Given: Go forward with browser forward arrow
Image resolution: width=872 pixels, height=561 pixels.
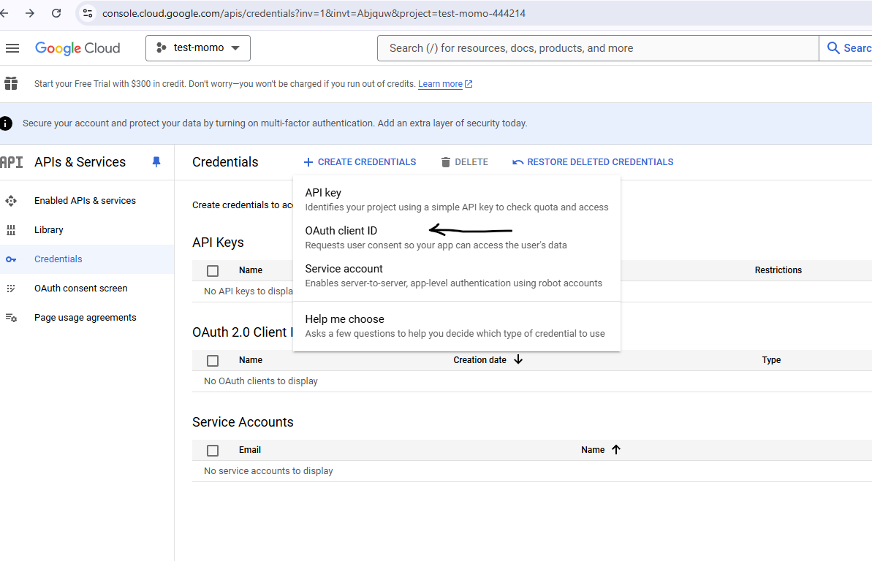Looking at the screenshot, I should click(30, 13).
